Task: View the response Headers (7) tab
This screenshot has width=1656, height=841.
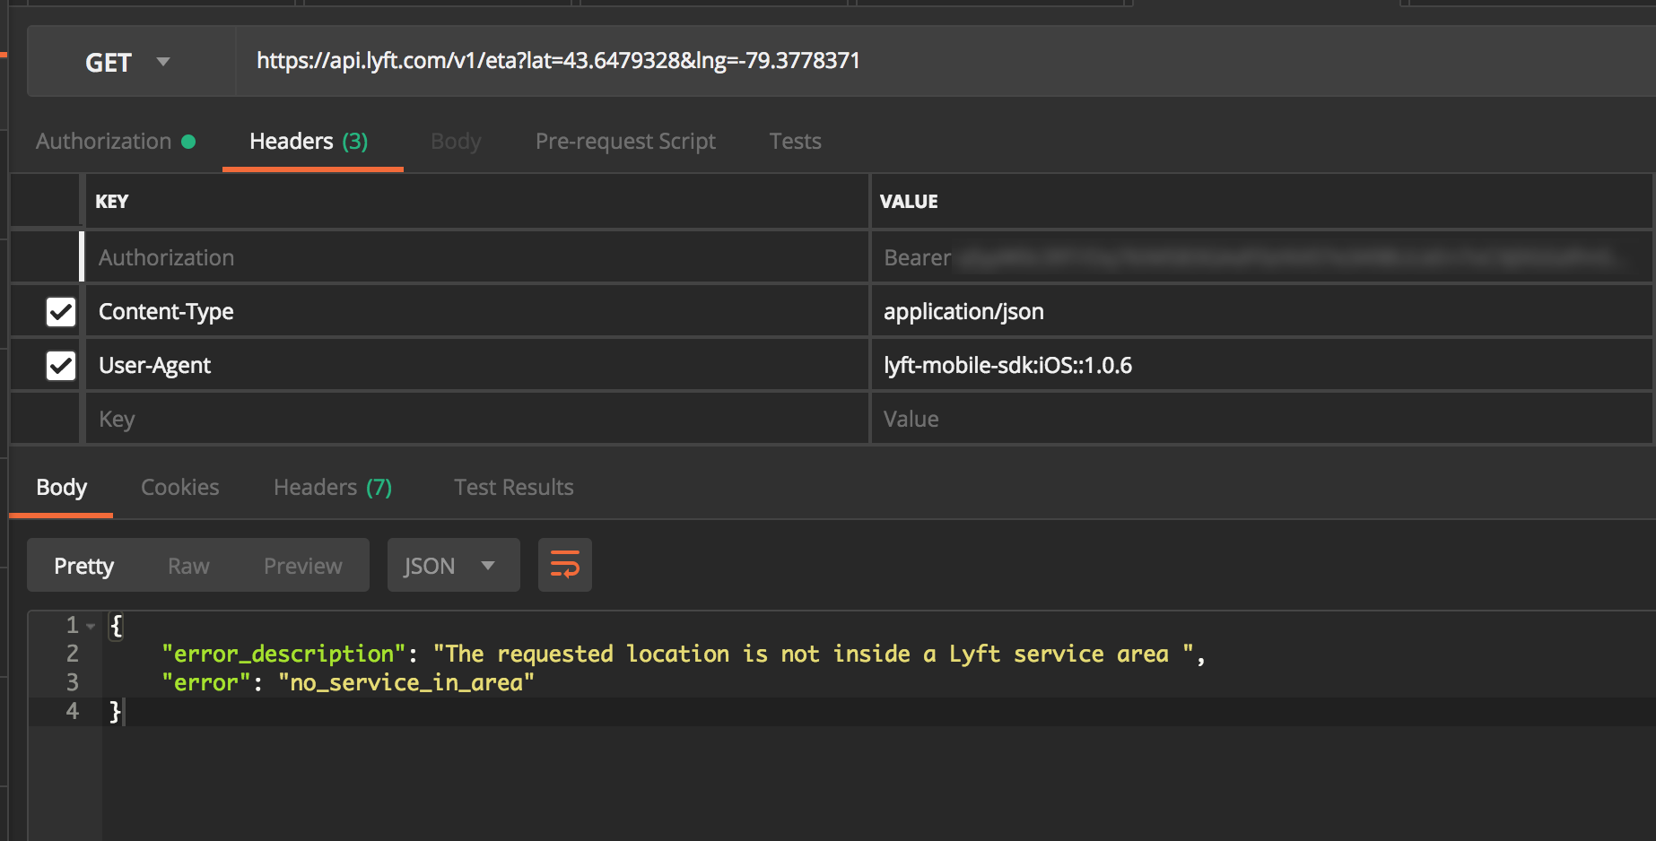Action: 332,488
